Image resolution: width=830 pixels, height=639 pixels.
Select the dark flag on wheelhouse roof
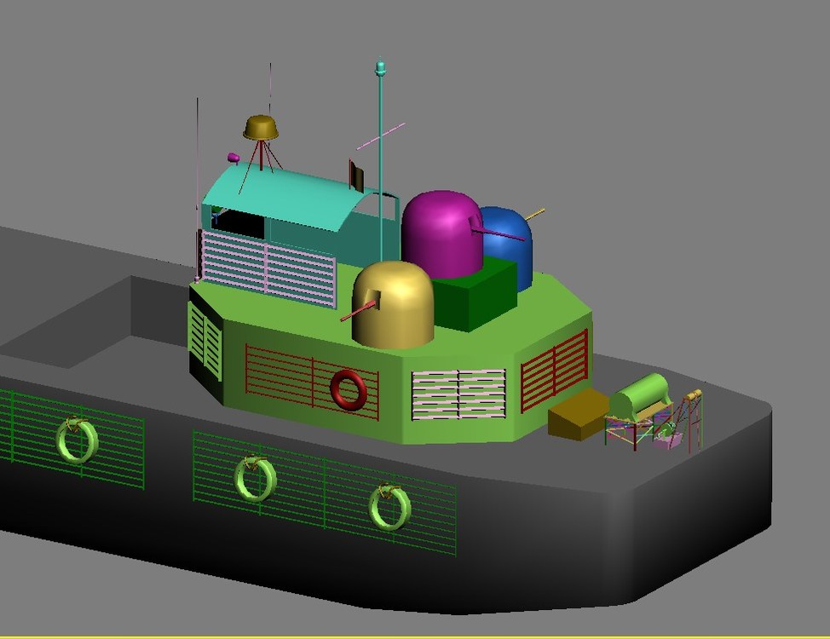[x=357, y=176]
